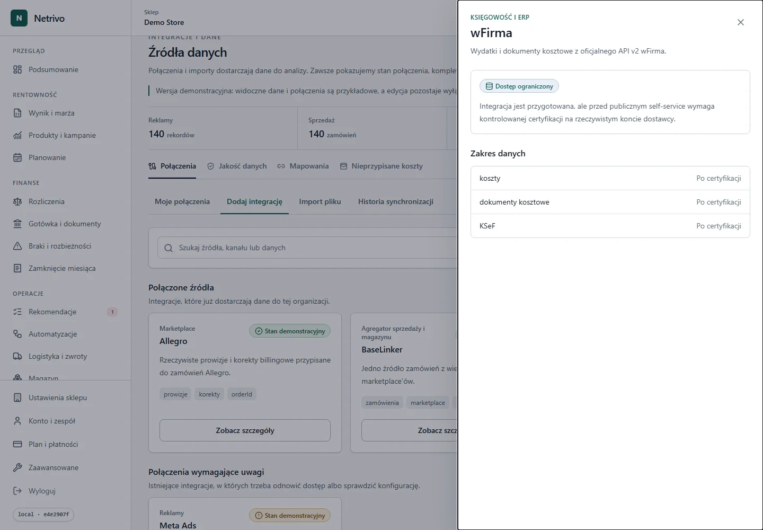Click the Demo Store shop name
The image size is (763, 530).
[164, 22]
